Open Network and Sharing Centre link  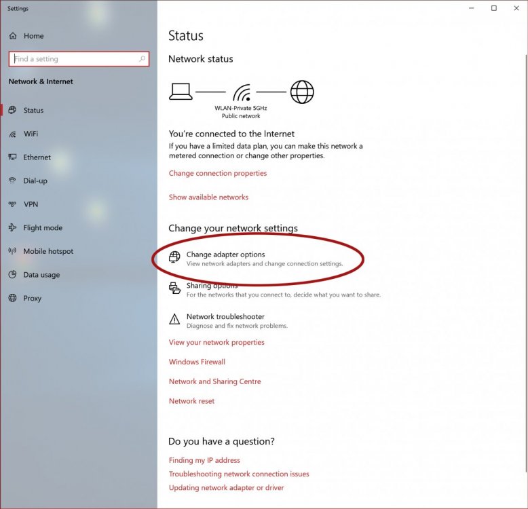click(x=215, y=381)
